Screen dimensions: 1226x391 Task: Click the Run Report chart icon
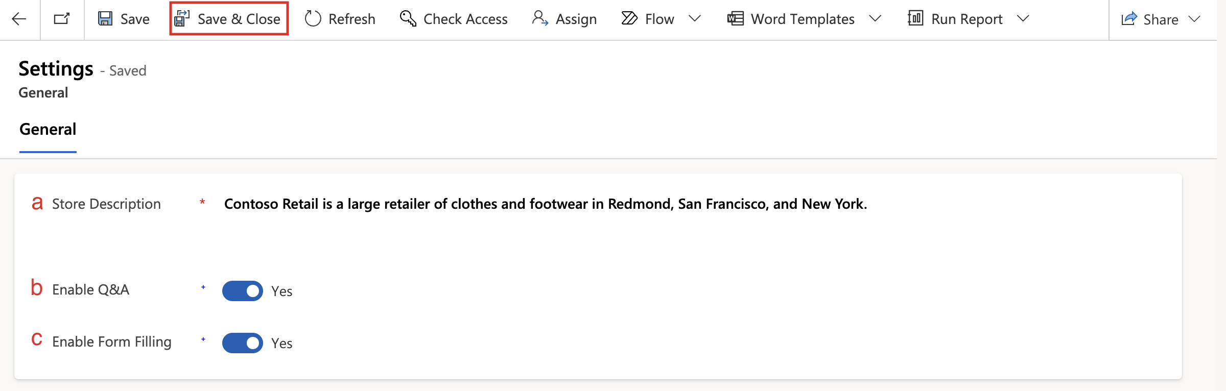coord(915,19)
